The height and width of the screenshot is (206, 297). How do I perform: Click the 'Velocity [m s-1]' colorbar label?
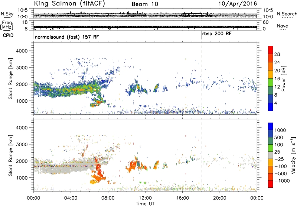[x=293, y=155]
